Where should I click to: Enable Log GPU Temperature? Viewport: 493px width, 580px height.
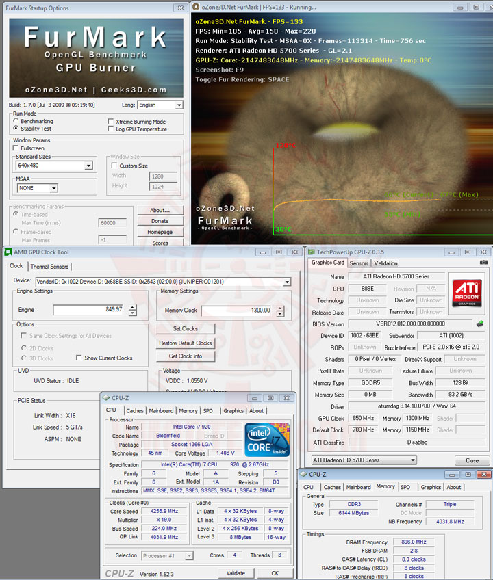(110, 129)
